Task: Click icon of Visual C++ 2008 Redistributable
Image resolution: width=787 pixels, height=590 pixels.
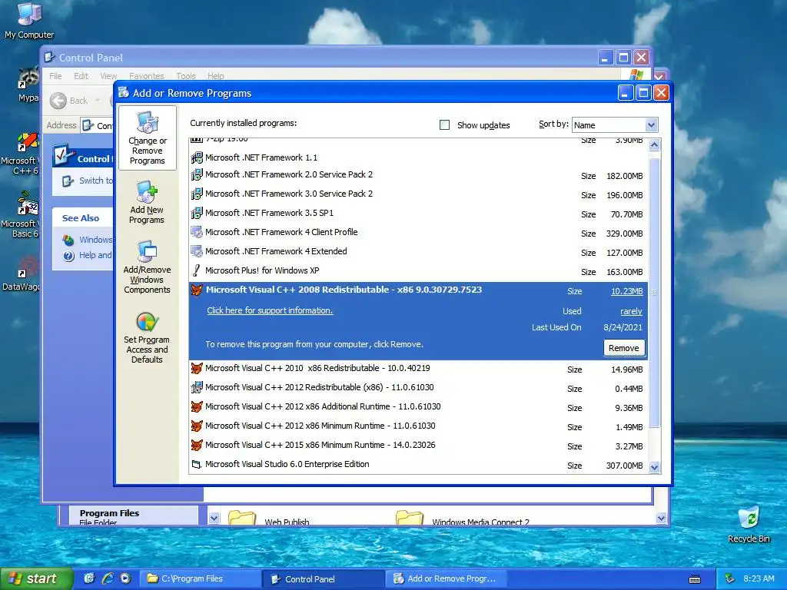Action: coord(197,290)
